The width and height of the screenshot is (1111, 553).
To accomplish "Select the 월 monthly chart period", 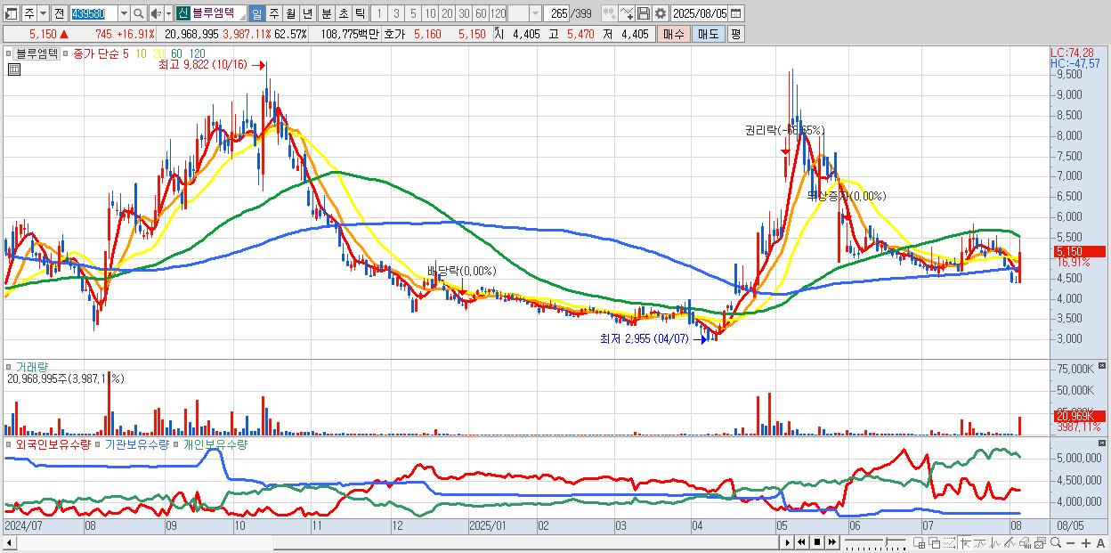I will pos(290,13).
